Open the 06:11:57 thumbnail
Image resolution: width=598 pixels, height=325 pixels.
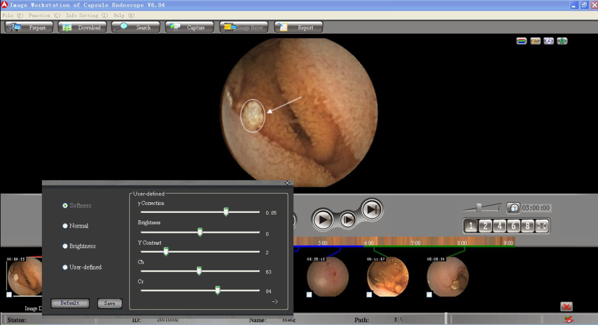[x=387, y=276]
